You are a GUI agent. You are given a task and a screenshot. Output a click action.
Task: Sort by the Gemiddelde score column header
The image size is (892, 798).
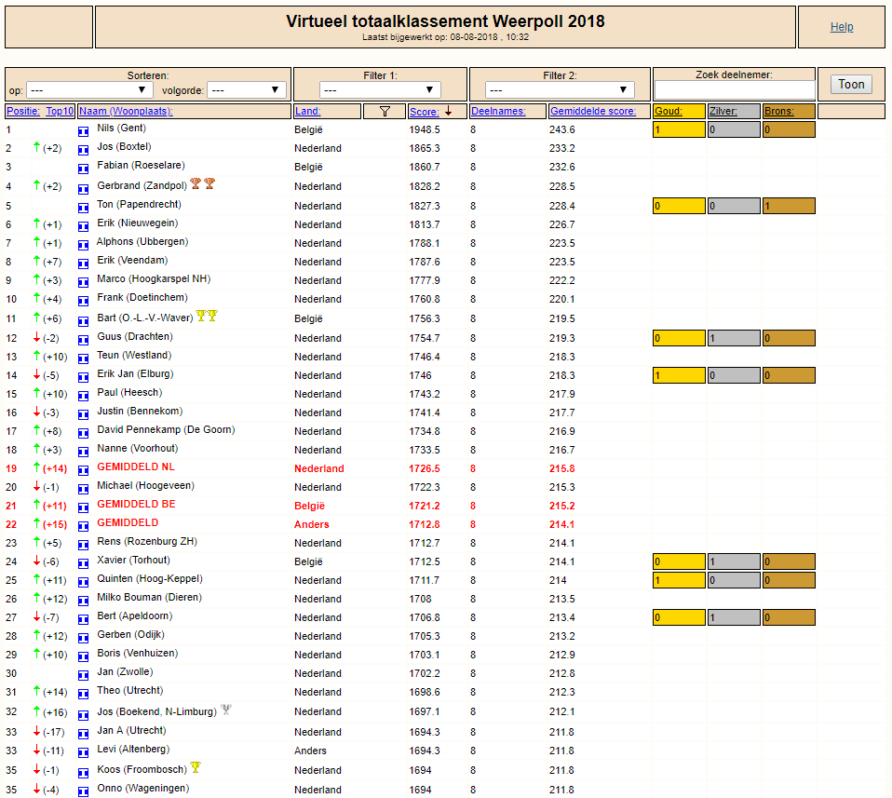tap(592, 112)
